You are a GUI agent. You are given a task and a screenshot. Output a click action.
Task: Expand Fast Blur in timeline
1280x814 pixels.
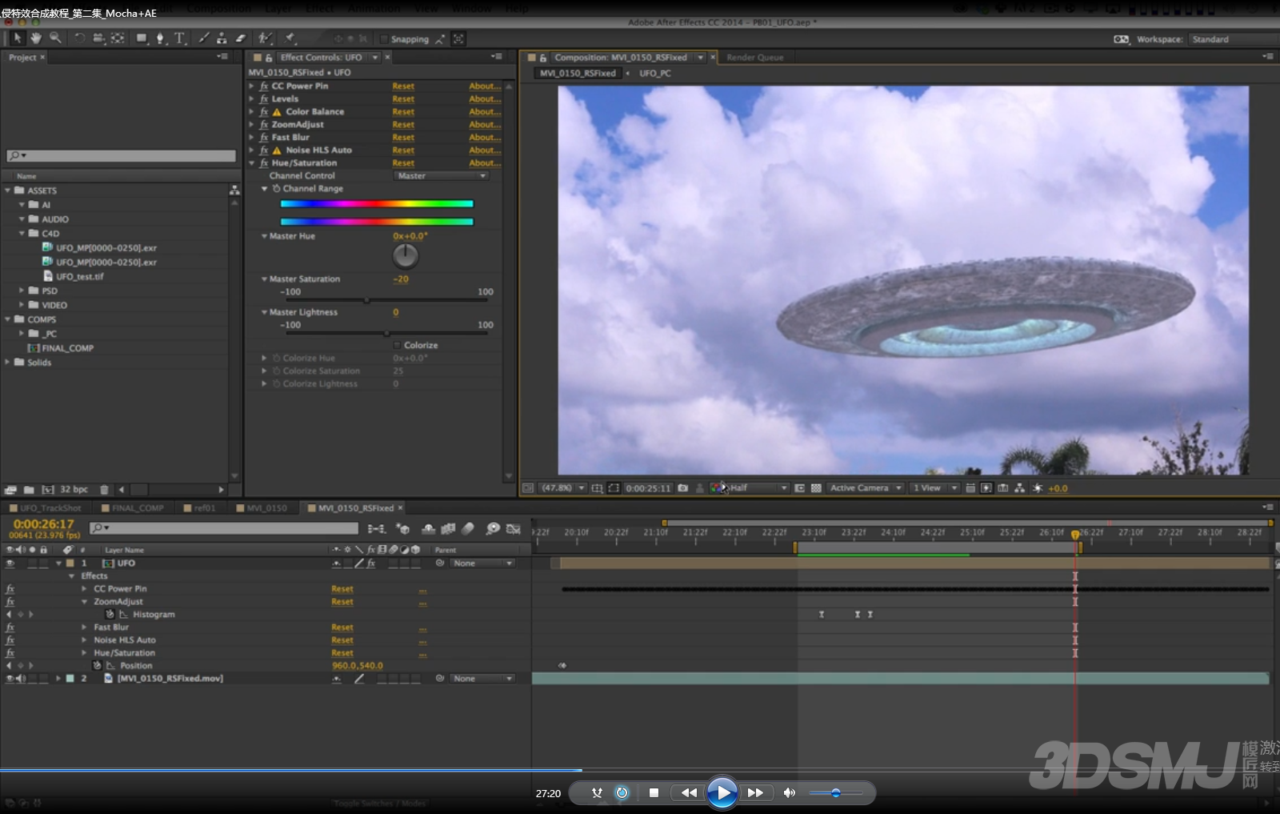tap(84, 628)
